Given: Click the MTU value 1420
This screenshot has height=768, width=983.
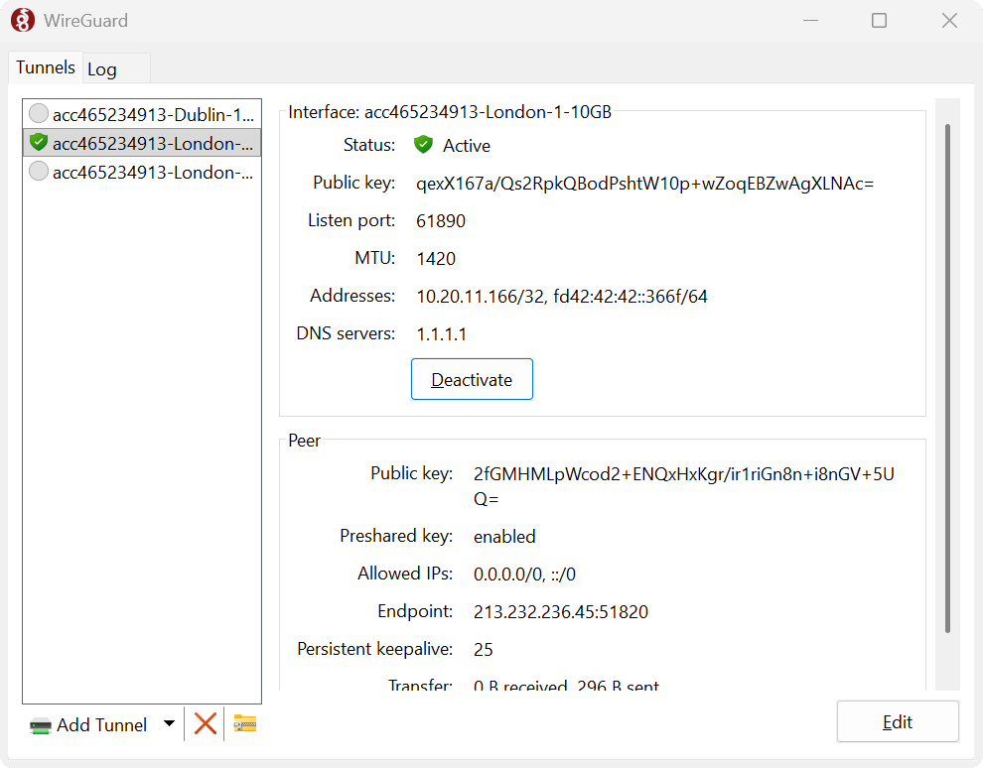Looking at the screenshot, I should (x=436, y=259).
